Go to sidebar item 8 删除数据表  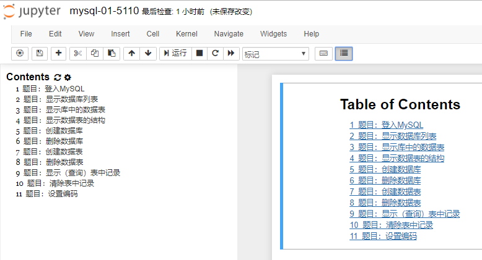(x=50, y=162)
